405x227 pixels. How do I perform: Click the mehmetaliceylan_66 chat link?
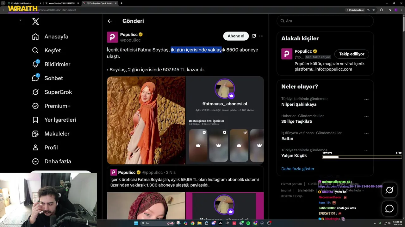(x=350, y=186)
